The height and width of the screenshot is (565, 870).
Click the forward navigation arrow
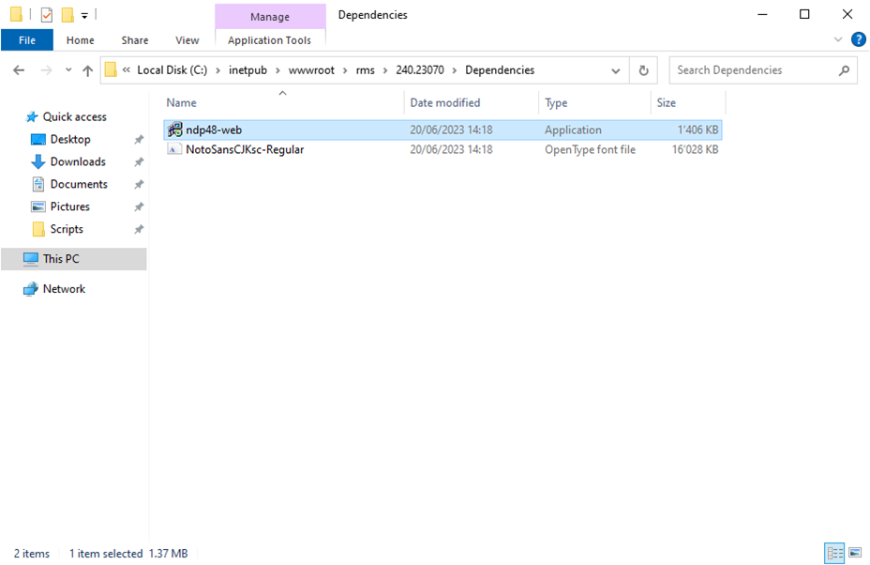(47, 70)
